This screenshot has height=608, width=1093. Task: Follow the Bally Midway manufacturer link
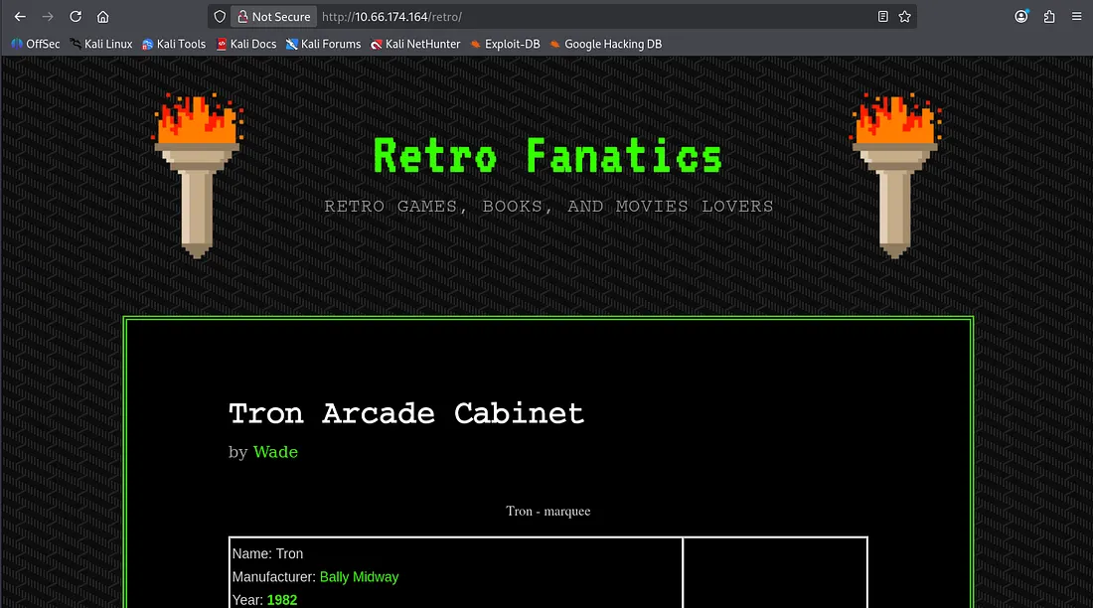coord(359,577)
